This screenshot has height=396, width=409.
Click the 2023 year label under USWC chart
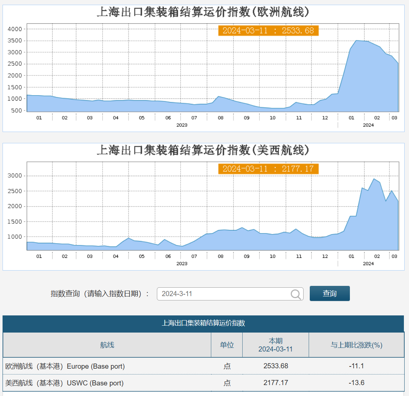coord(182,264)
